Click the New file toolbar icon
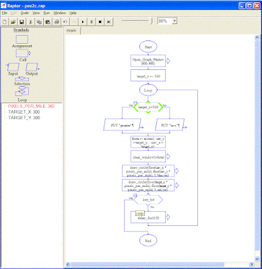Image resolution: width=262 pixels, height=269 pixels. (x=5, y=22)
